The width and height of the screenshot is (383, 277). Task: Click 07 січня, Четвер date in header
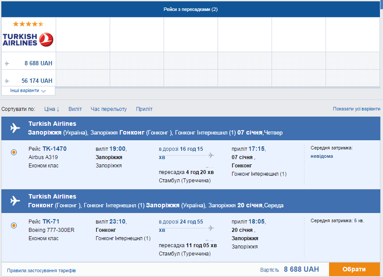pos(260,132)
